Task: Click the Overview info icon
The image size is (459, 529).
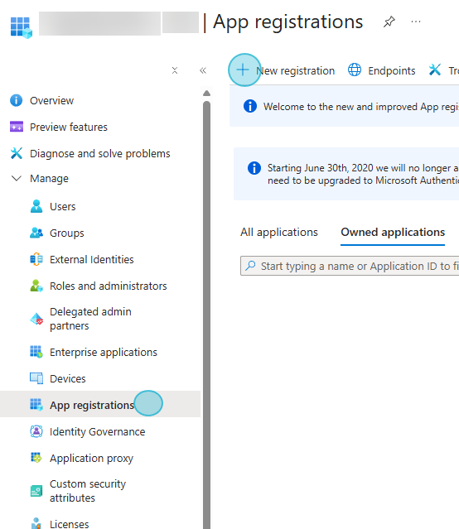Action: pos(17,100)
